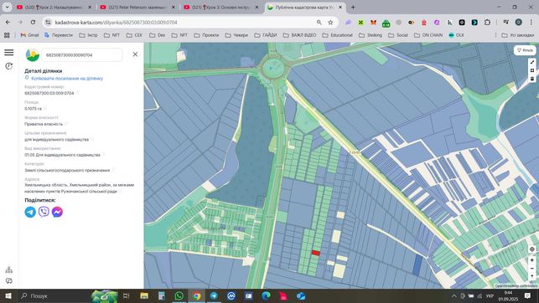Open the hamburger menu in the sidebar
Image resolution: width=539 pixels, height=303 pixels.
[9, 52]
